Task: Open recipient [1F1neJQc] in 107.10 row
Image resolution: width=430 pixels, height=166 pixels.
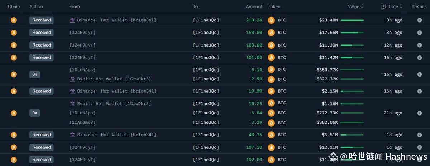Action: [x=206, y=147]
